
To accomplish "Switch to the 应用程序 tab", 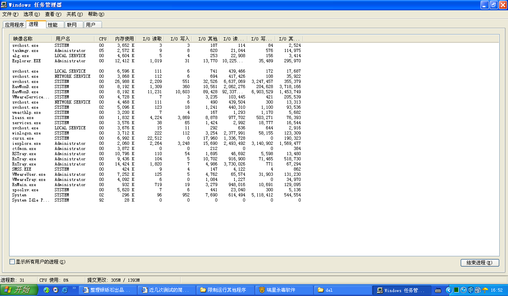I will click(15, 25).
